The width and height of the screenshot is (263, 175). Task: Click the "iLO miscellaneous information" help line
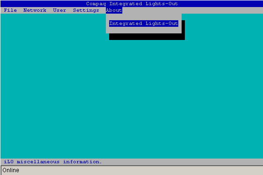point(53,162)
